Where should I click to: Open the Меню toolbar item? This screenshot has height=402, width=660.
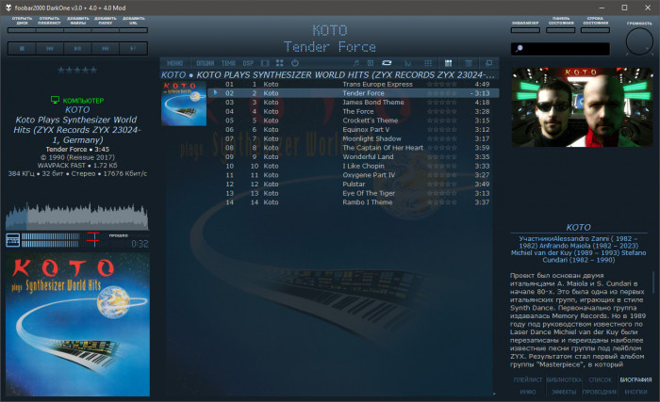point(174,63)
